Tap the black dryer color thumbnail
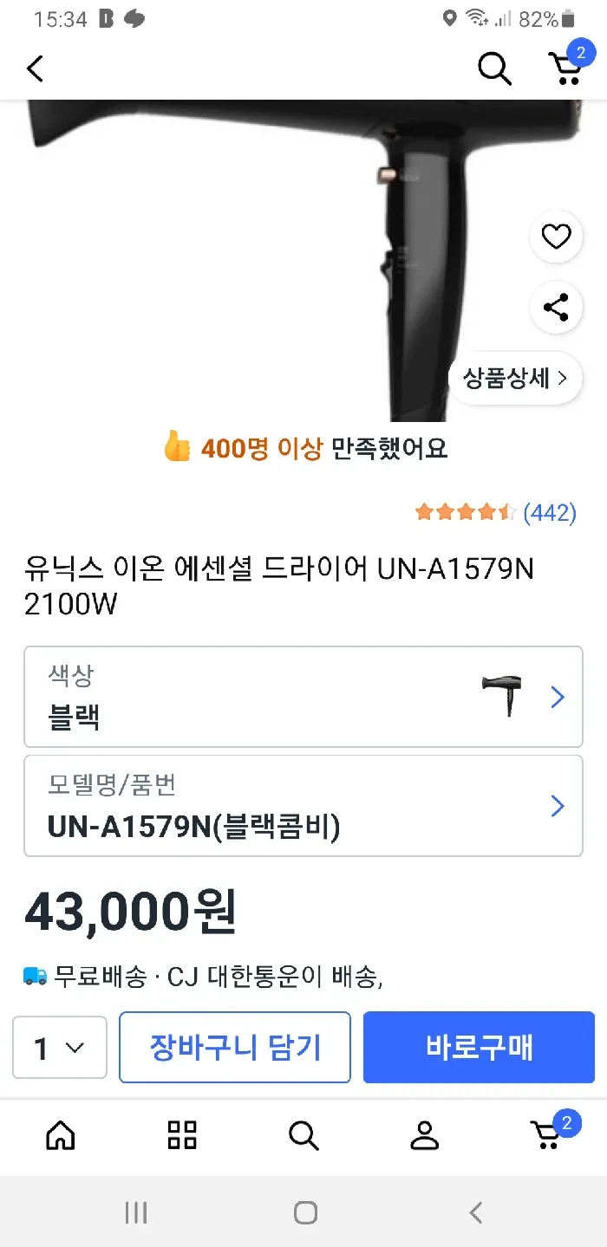The image size is (607, 1247). (x=501, y=696)
